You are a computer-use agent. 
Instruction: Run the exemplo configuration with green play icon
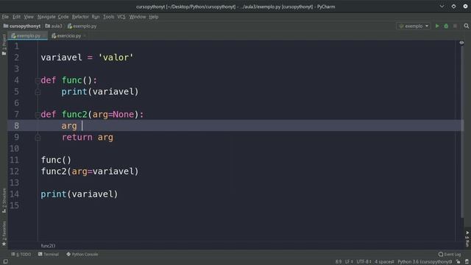point(437,26)
